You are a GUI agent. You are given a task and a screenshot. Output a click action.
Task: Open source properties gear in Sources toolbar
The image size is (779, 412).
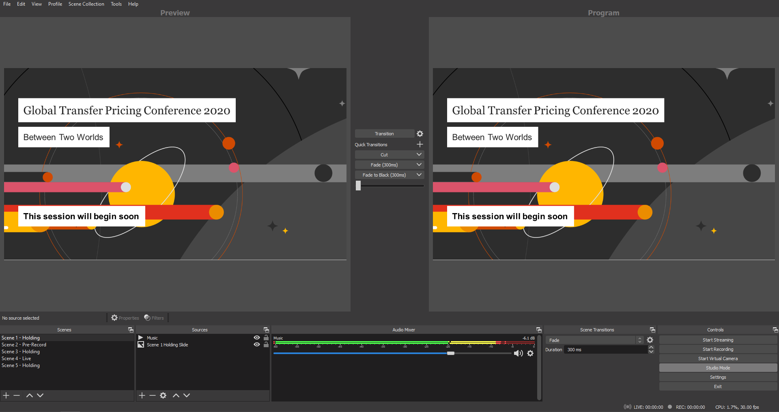click(163, 395)
